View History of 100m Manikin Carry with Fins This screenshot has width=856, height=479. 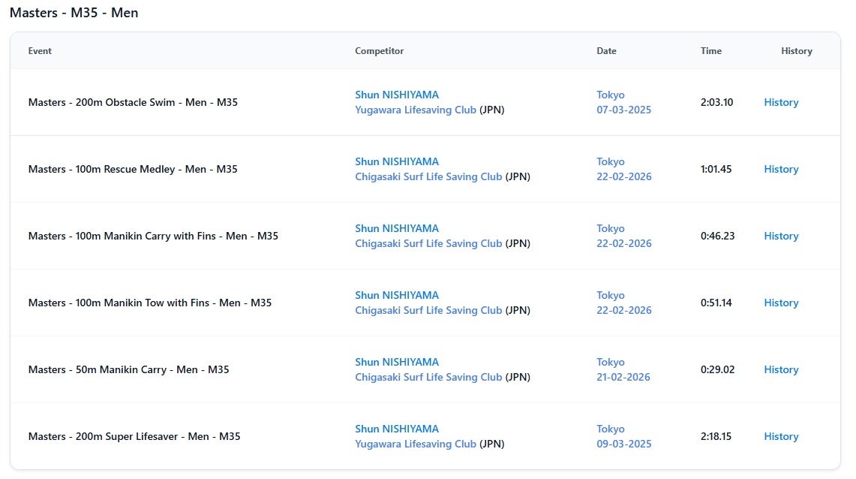click(x=781, y=236)
